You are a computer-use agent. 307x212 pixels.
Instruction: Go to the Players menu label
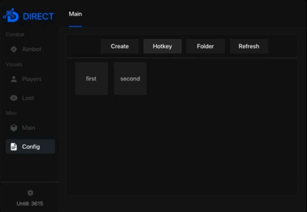coord(32,79)
